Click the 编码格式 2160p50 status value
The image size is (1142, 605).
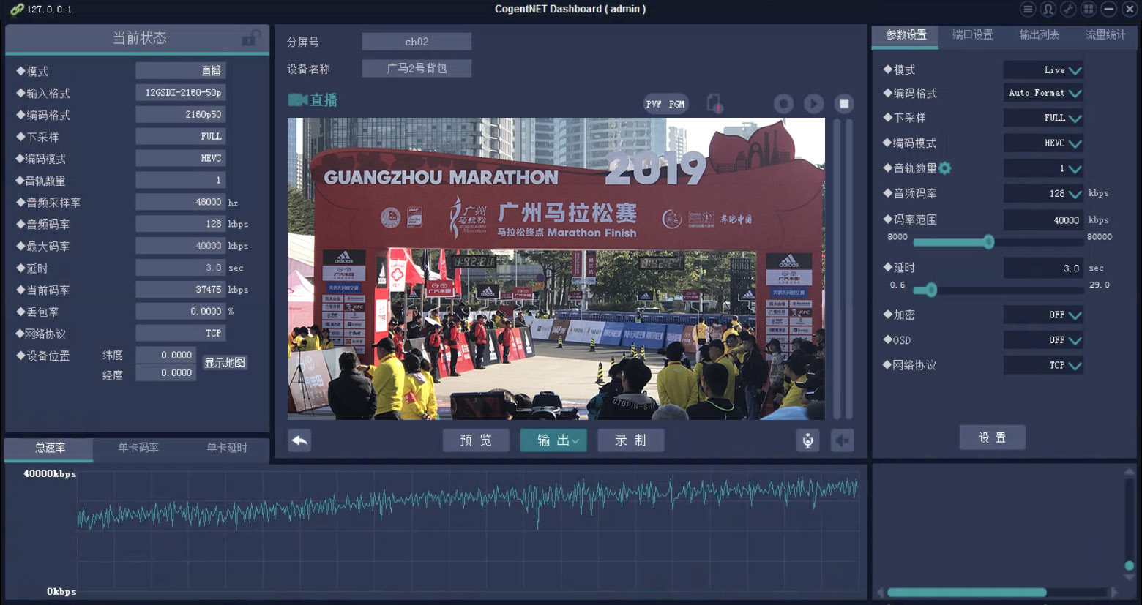[x=180, y=115]
